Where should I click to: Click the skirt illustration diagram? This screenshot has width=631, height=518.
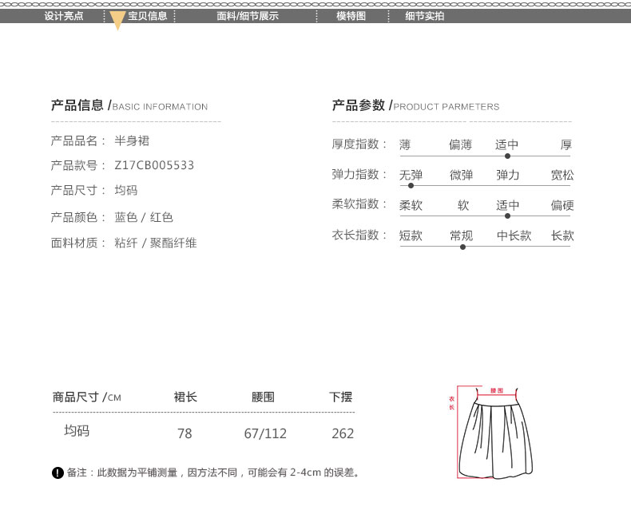pos(496,436)
